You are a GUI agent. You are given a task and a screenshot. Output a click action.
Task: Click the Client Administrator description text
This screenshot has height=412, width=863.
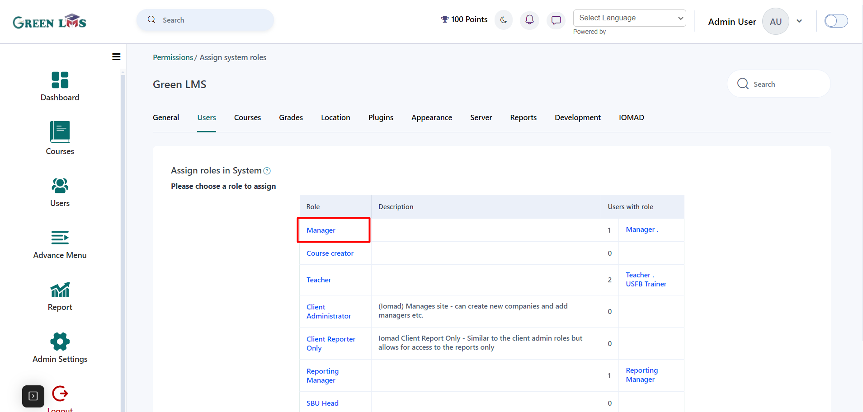click(x=473, y=311)
